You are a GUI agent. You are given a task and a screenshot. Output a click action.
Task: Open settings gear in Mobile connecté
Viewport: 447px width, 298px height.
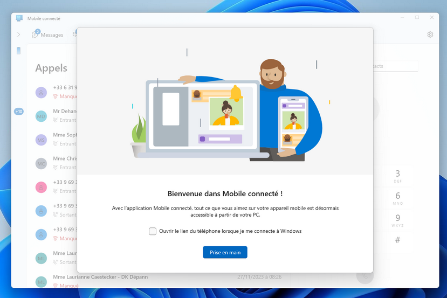point(430,34)
